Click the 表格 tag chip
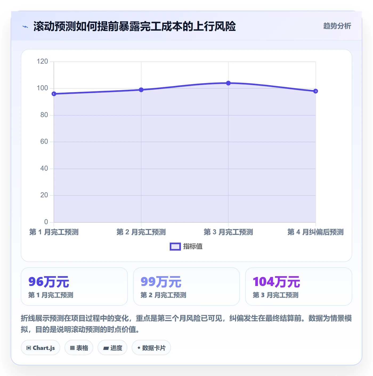The image size is (373, 376). 79,348
